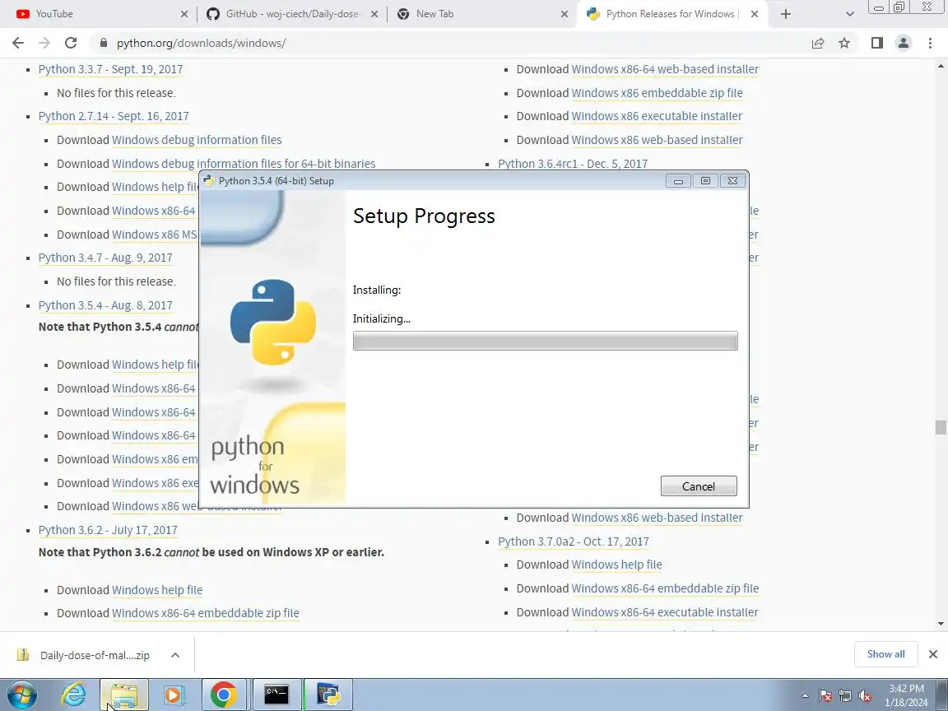Open the Chrome profile avatar
This screenshot has height=711, width=948.
coord(904,43)
